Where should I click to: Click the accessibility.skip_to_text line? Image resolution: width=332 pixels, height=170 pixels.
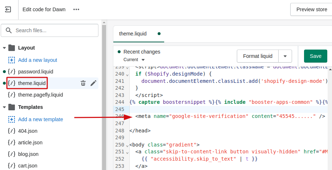pyautogui.click(x=199, y=159)
